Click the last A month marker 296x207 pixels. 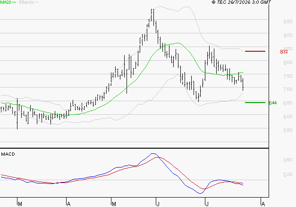tap(263, 204)
